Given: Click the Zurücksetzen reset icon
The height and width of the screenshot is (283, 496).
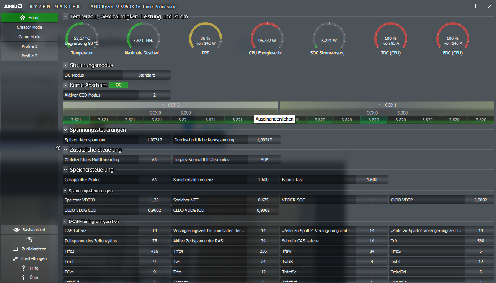Looking at the screenshot, I should tap(16, 249).
